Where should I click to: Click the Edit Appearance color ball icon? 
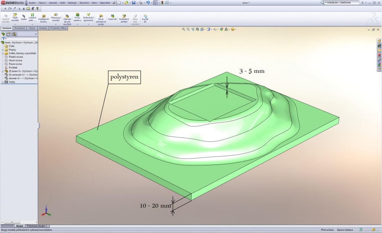pyautogui.click(x=222, y=29)
